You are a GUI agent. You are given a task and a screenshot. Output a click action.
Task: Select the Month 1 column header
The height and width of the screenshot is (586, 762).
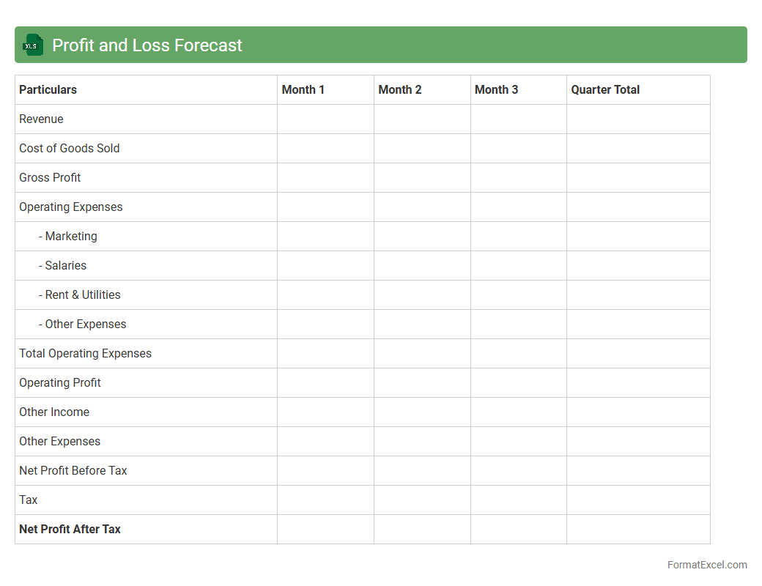click(x=303, y=89)
